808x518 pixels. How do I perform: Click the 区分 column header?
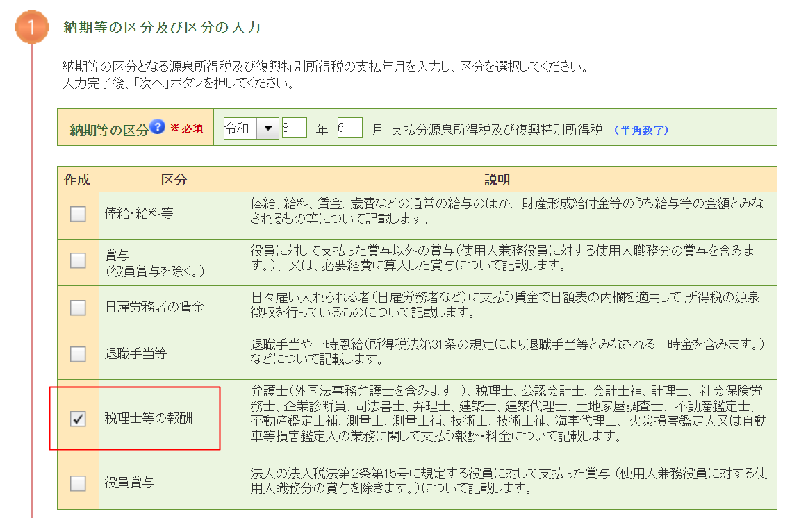pyautogui.click(x=174, y=180)
